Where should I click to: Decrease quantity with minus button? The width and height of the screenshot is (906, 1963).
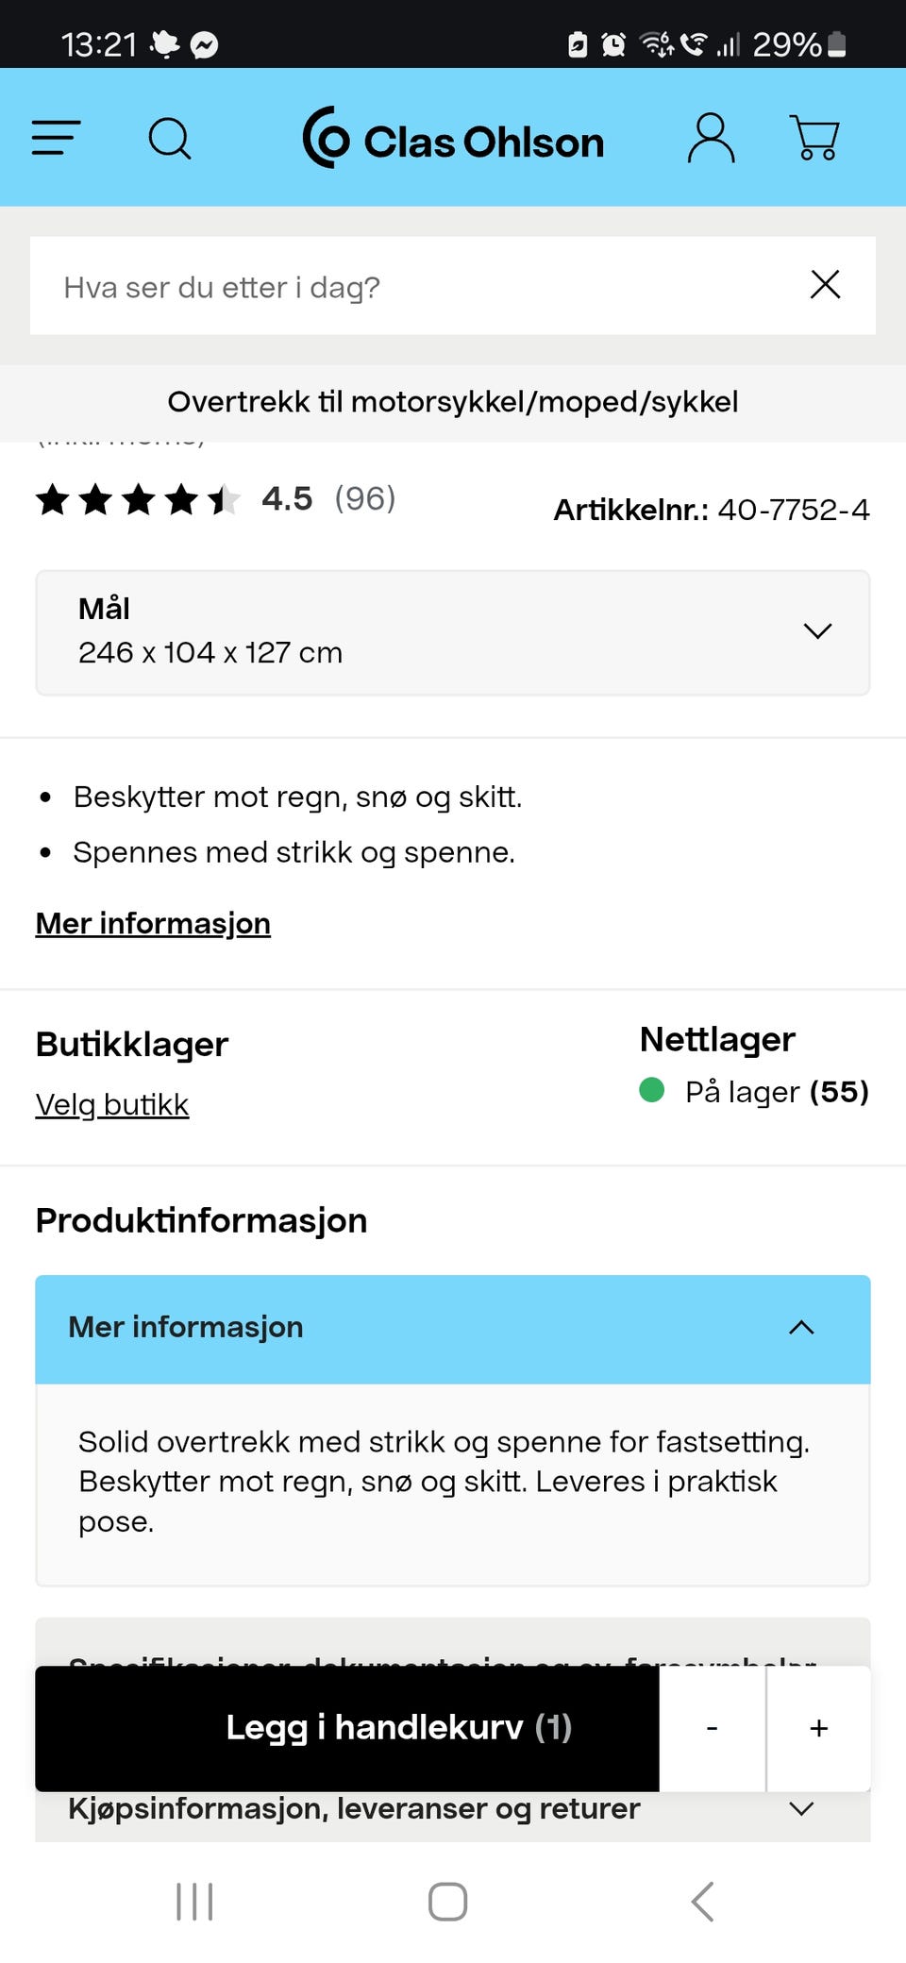[x=713, y=1728]
